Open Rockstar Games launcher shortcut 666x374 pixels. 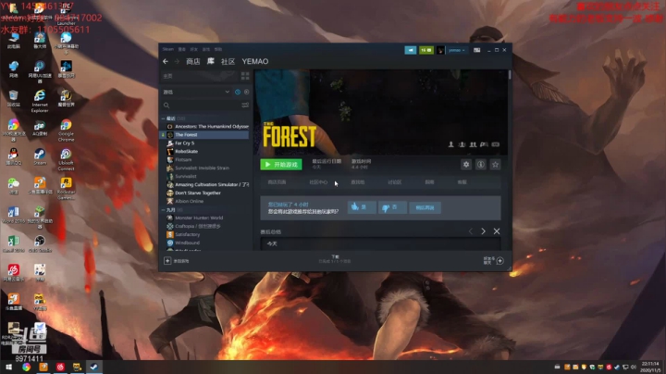click(66, 188)
